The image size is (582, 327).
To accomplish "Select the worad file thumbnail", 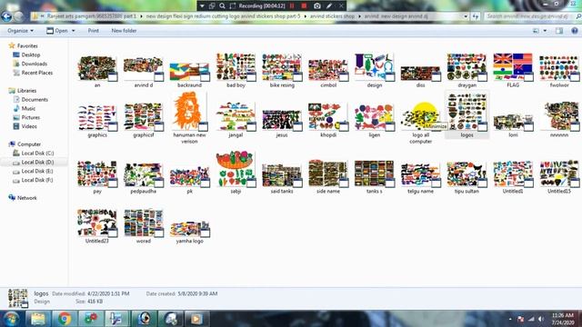I will 144,223.
